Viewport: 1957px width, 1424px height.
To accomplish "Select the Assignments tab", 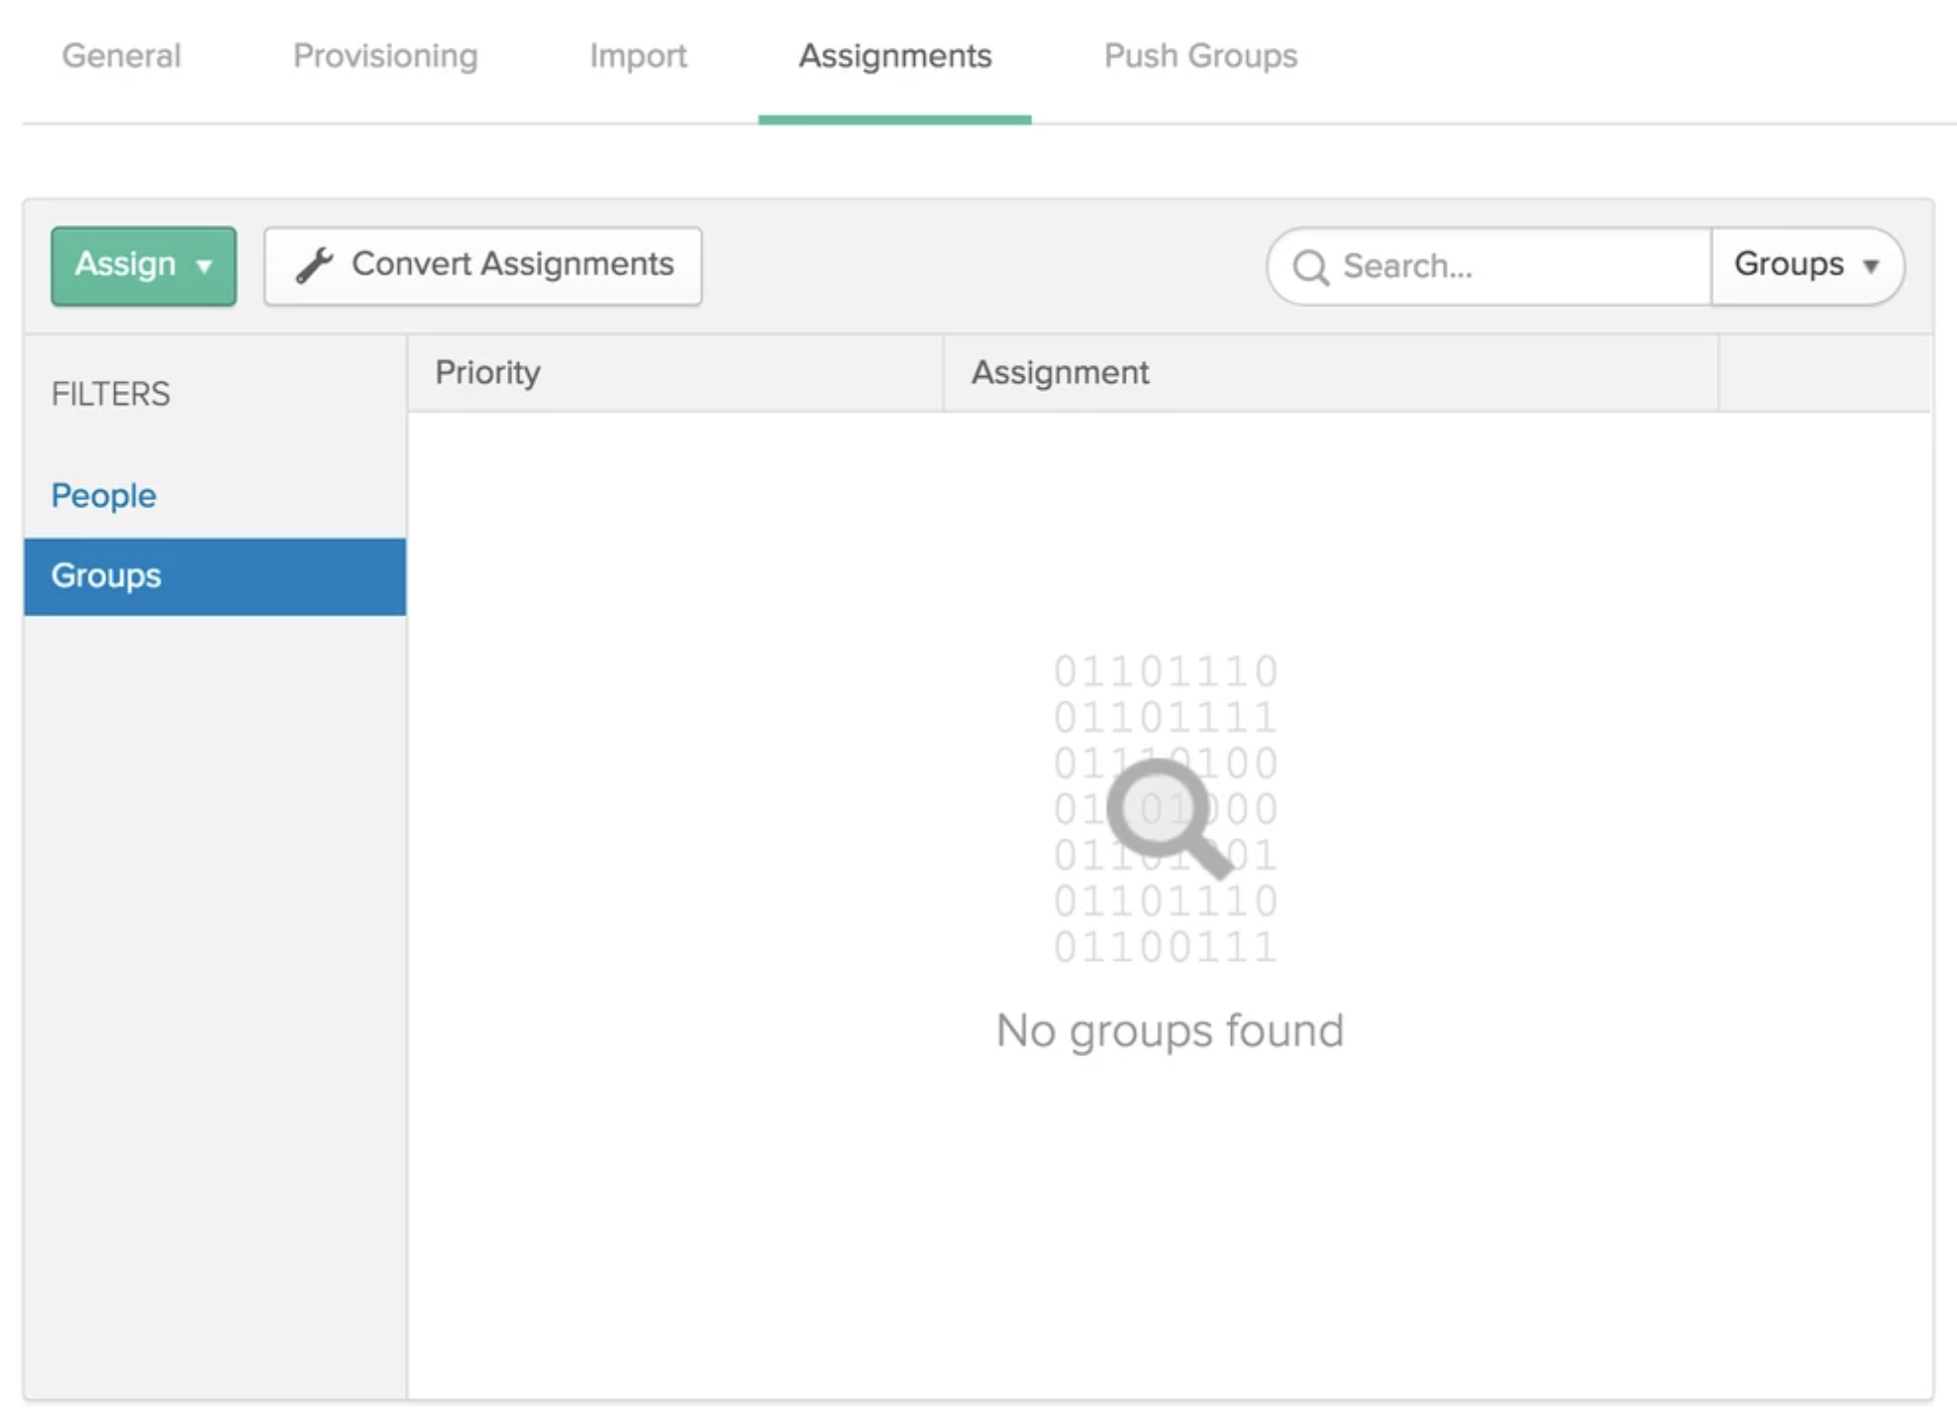I will point(894,56).
